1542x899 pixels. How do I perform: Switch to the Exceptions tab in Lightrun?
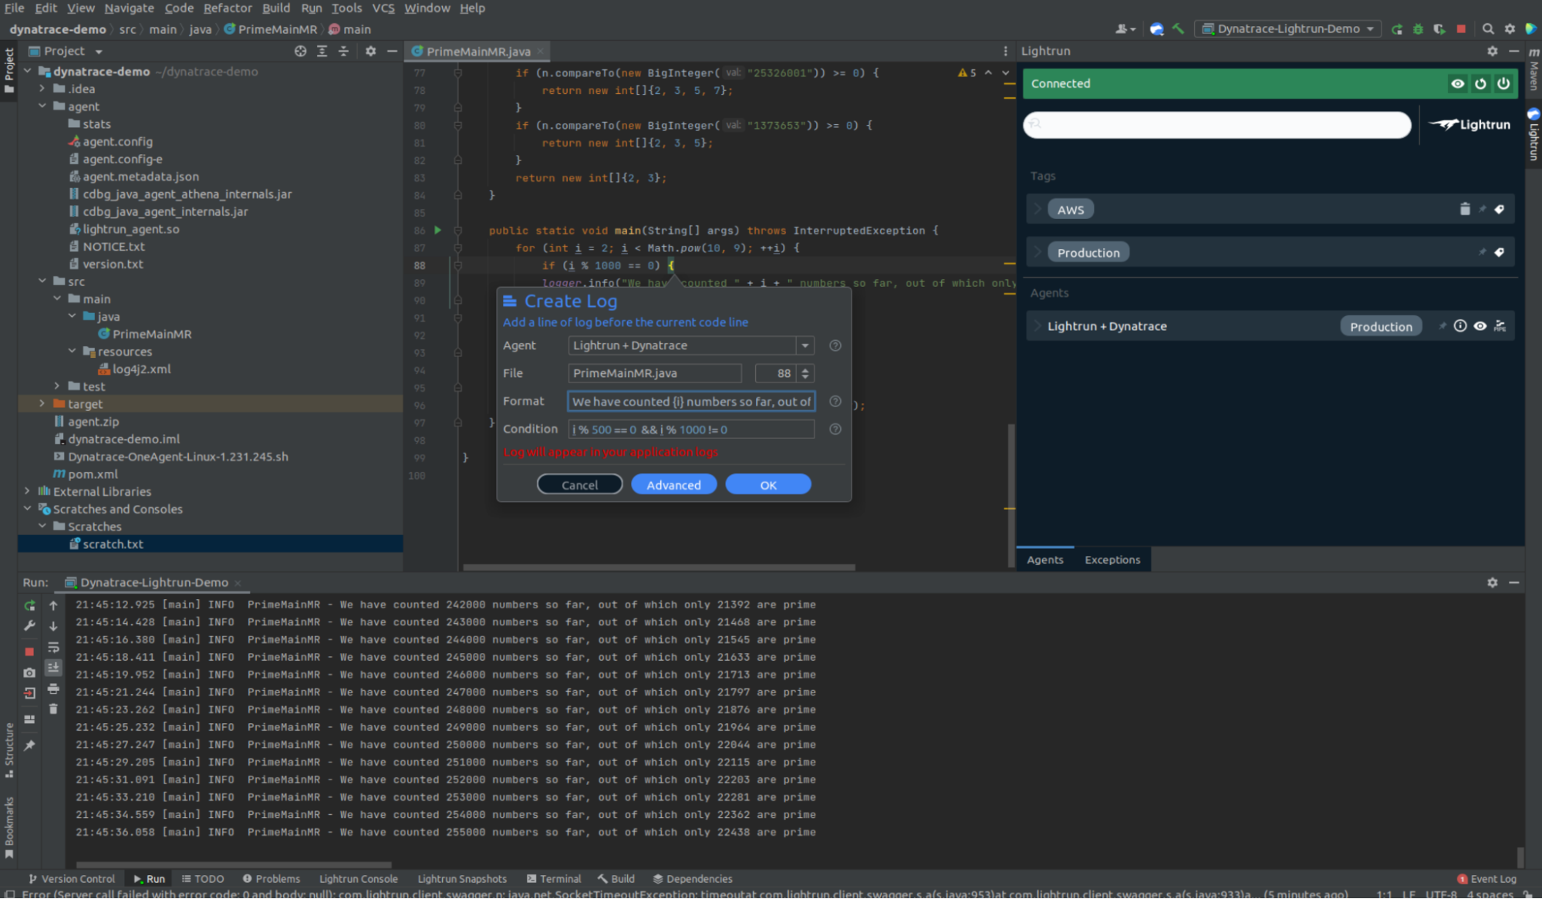1112,560
